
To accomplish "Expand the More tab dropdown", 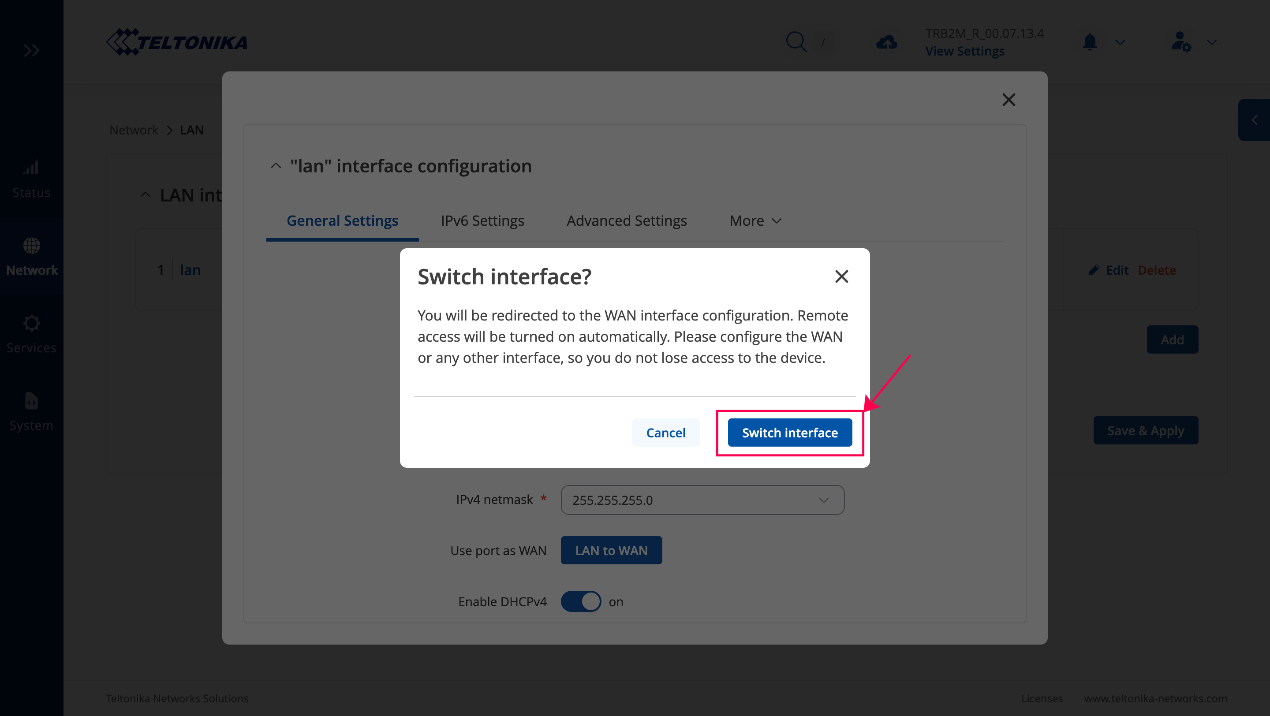I will pos(755,221).
